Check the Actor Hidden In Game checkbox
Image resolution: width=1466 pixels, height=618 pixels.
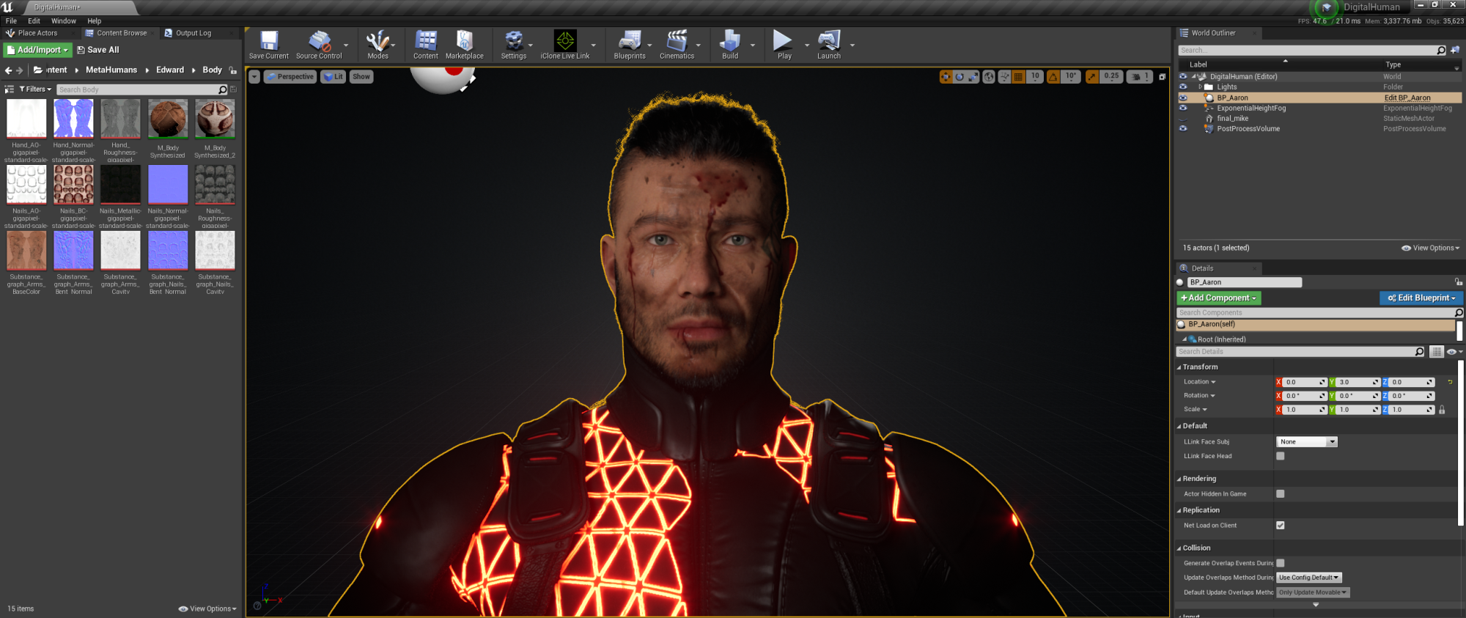(1280, 494)
